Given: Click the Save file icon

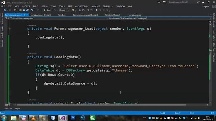Looking at the screenshot, I should click(x=24, y=10).
